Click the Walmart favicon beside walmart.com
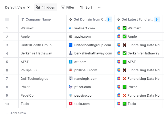Viewport: 164px width, 131px height. pos(71,28)
